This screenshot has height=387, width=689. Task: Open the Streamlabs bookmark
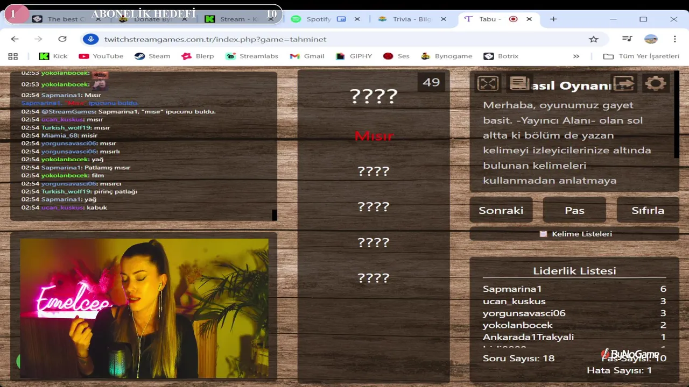[x=252, y=56]
